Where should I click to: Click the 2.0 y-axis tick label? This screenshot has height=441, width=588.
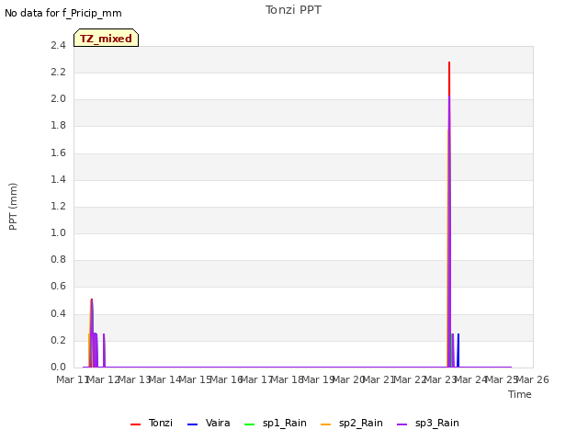pyautogui.click(x=58, y=99)
